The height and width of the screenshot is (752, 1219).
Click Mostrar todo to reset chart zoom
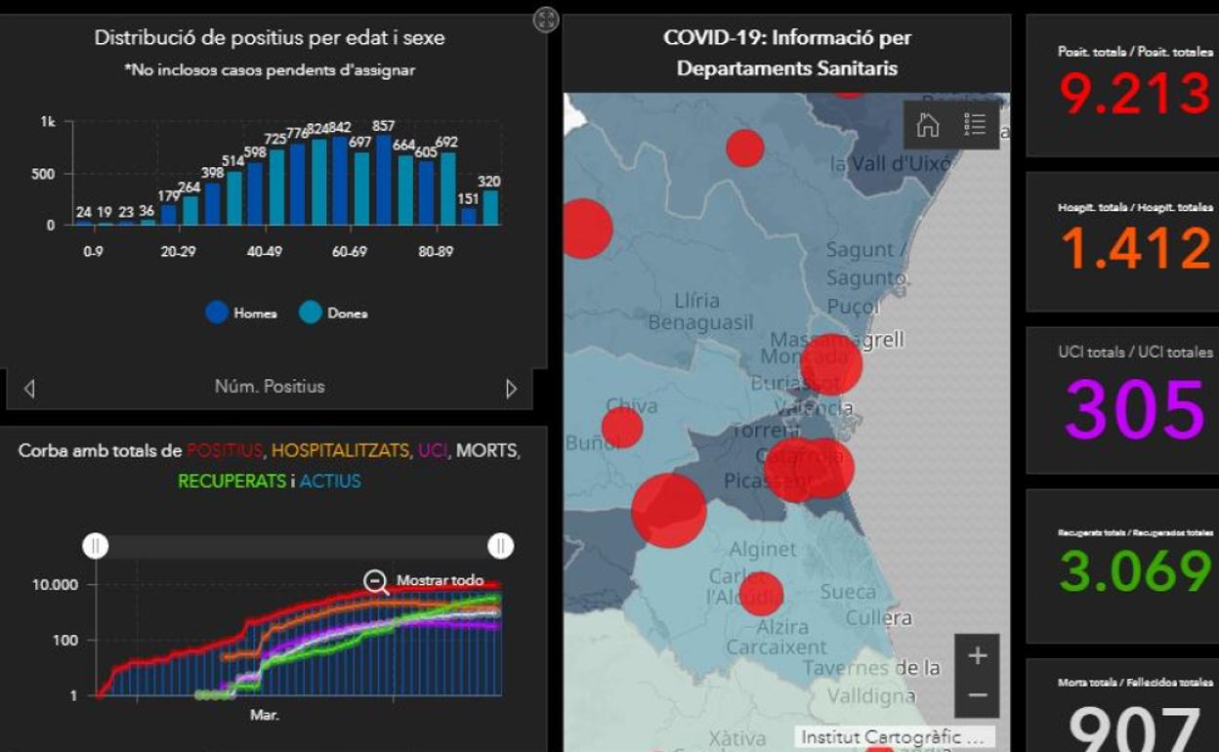pos(440,581)
